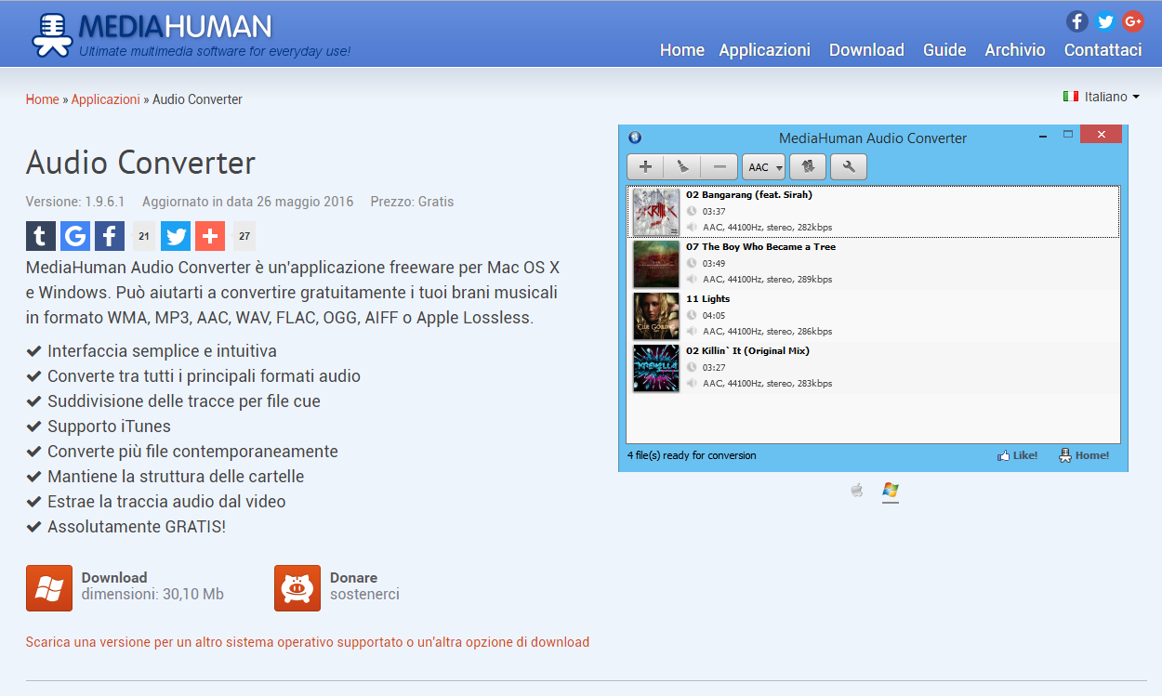The image size is (1162, 696).
Task: Switch to the Windows screenshot icon
Action: pos(891,490)
